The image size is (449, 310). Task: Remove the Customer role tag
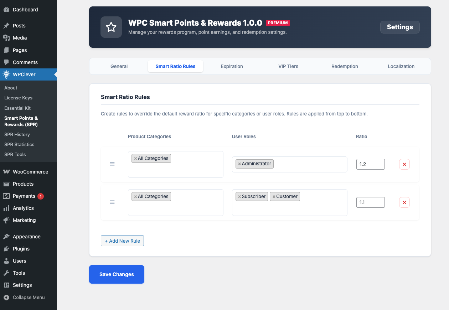point(274,197)
